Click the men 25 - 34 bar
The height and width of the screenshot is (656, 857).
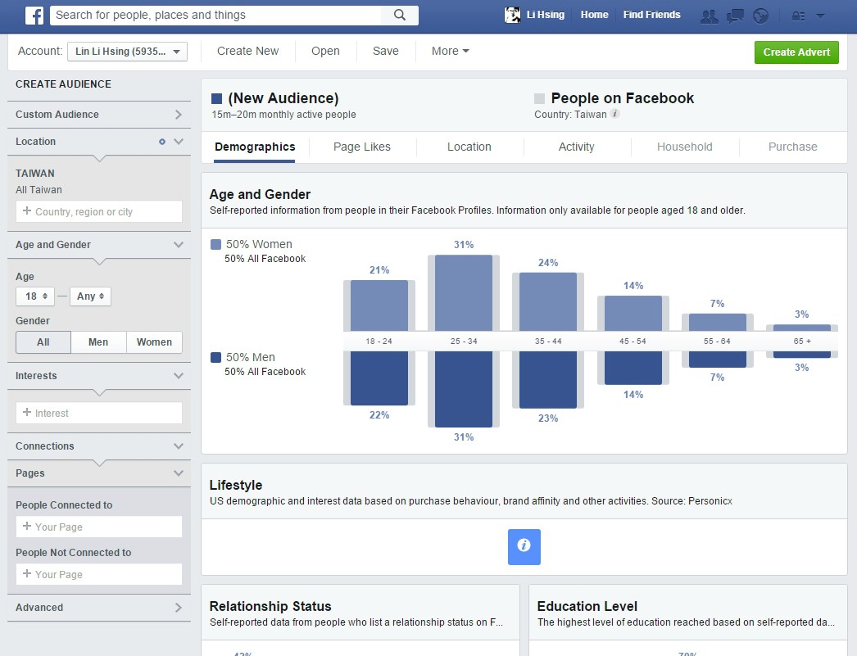(x=464, y=389)
